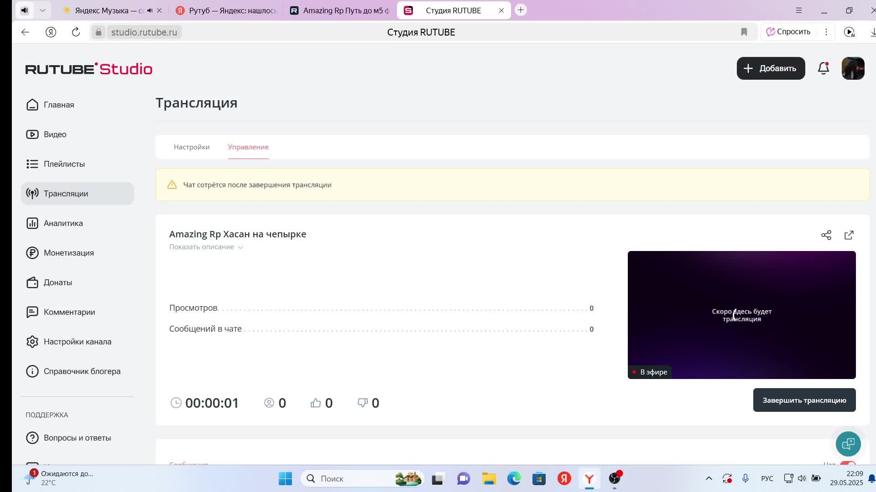
Task: Open Microsoft Edge from taskbar
Action: coord(514,478)
